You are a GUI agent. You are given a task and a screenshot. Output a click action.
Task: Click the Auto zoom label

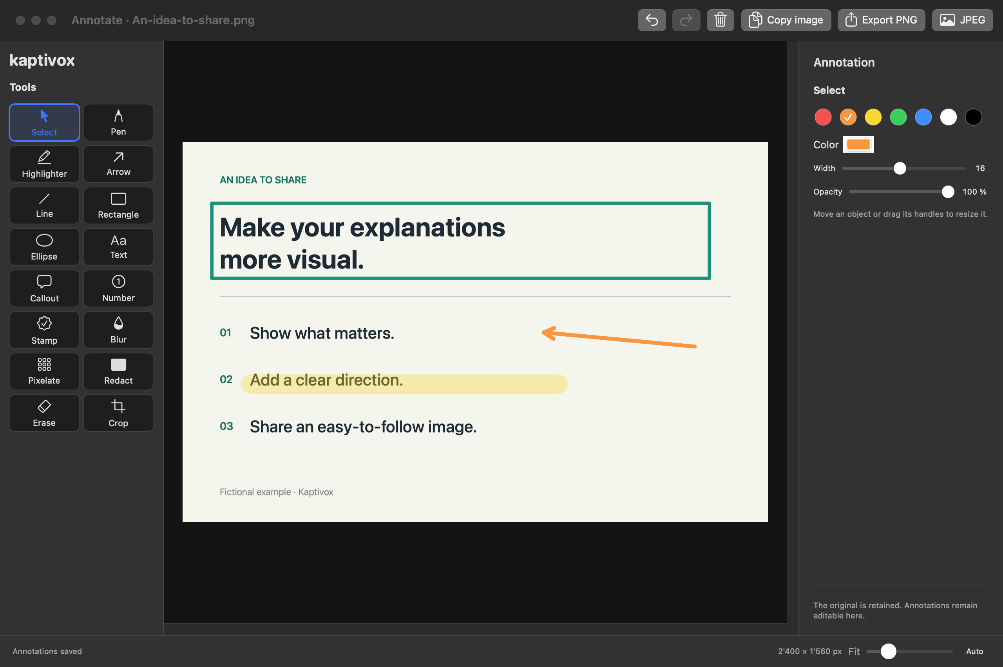[x=974, y=651]
